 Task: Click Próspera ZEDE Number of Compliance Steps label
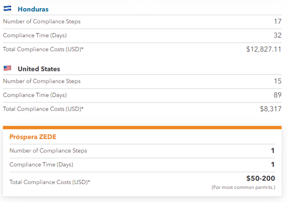pos(48,151)
